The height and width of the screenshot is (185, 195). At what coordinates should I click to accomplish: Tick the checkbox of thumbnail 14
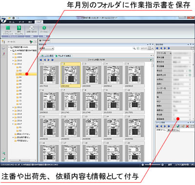pos(105,116)
